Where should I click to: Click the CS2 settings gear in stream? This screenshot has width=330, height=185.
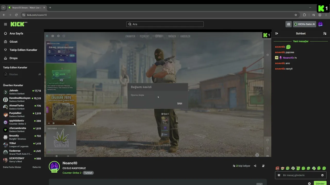pyautogui.click(x=58, y=36)
